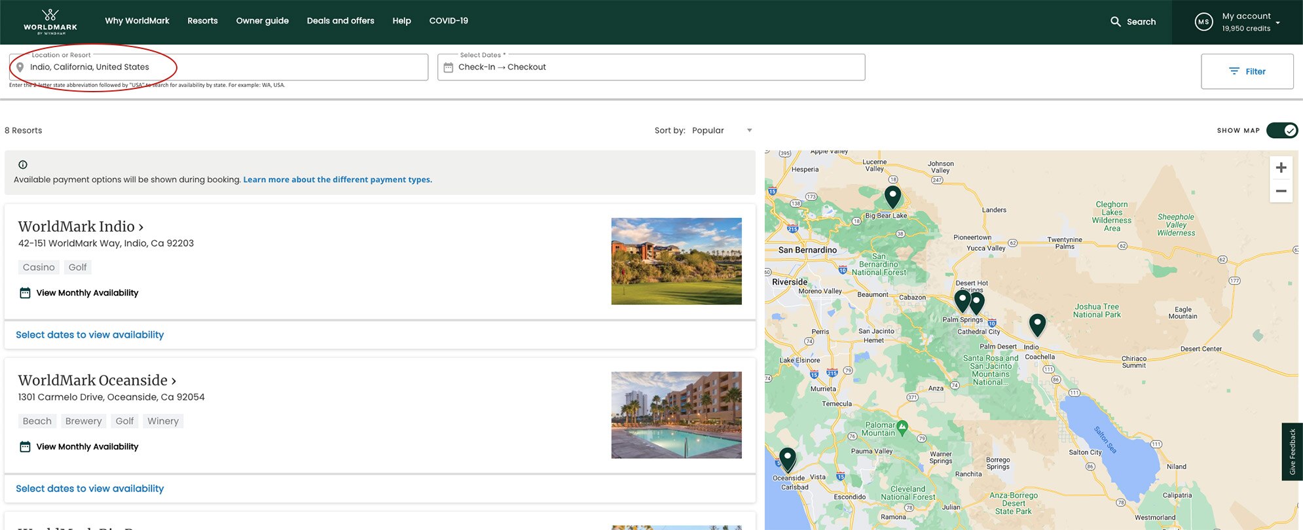Image resolution: width=1303 pixels, height=530 pixels.
Task: Click the 19,950 credits text
Action: point(1246,29)
